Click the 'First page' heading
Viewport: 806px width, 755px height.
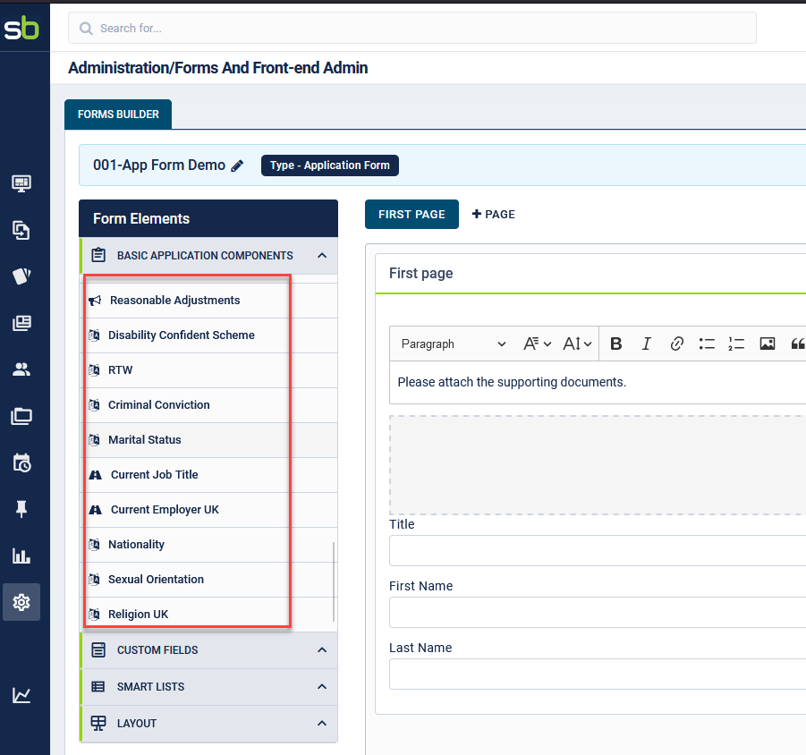coord(421,274)
